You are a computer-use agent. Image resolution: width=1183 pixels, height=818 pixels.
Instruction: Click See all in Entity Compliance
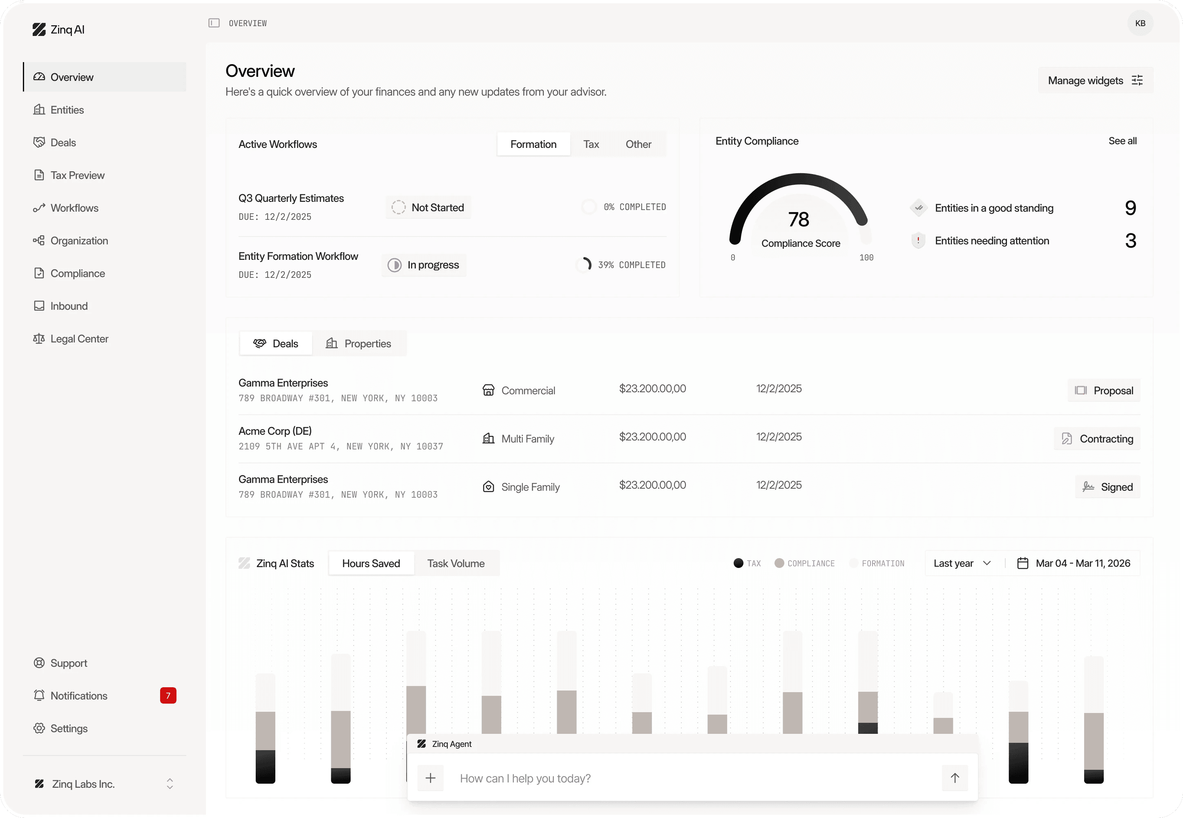click(1123, 141)
